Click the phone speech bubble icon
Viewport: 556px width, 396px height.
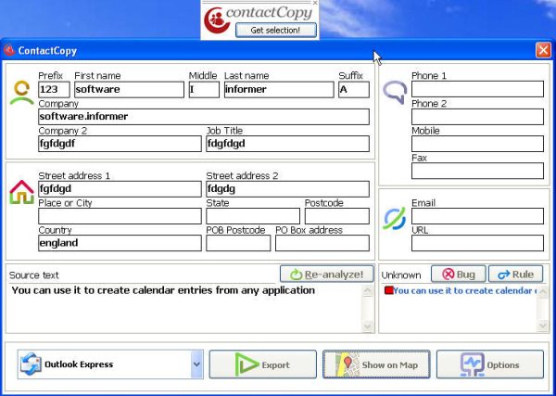tap(395, 92)
